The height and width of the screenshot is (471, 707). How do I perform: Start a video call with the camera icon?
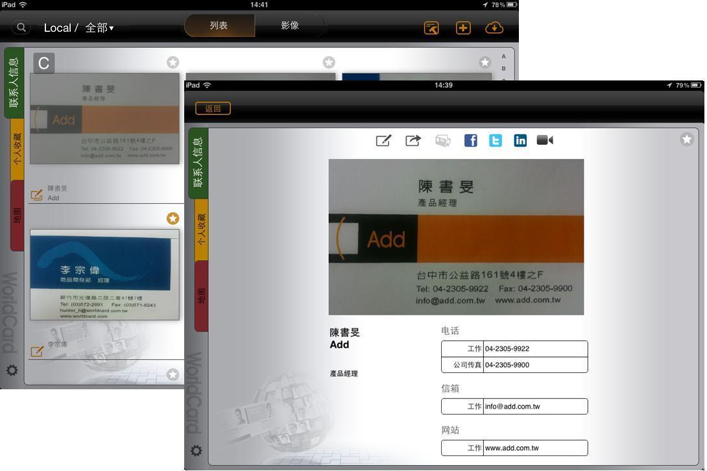coord(545,140)
